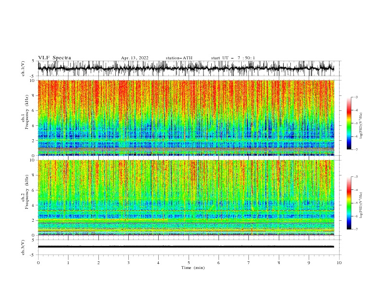Image resolution: width=382 pixels, height=295 pixels.
Task: Click the "-3" label on lower color bar
Action: [355, 177]
